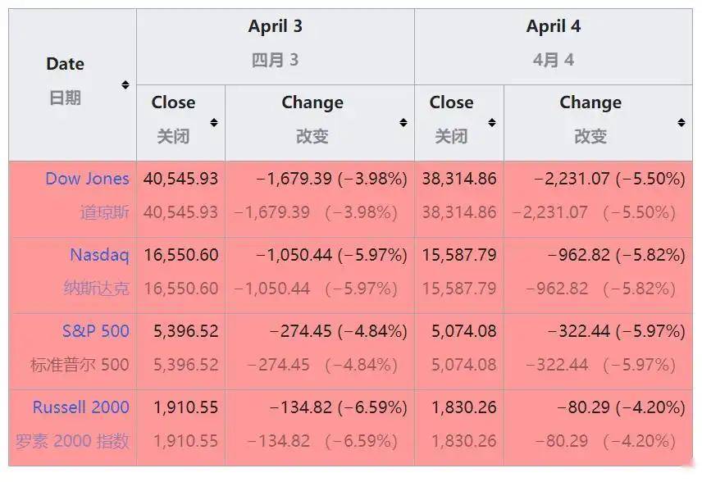Select S&P 500 April 3 change −274.45
Viewport: 702px width, 482px height.
[301, 331]
